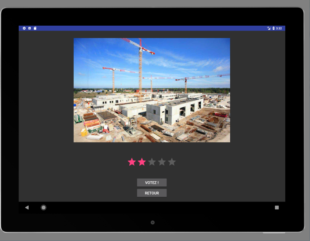This screenshot has height=241, width=310.
Task: Tap the settings gear in status bar
Action: click(x=24, y=28)
